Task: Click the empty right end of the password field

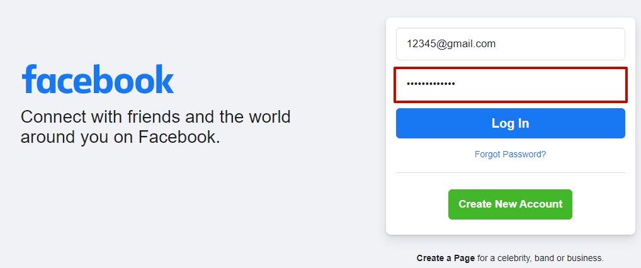Action: point(598,84)
